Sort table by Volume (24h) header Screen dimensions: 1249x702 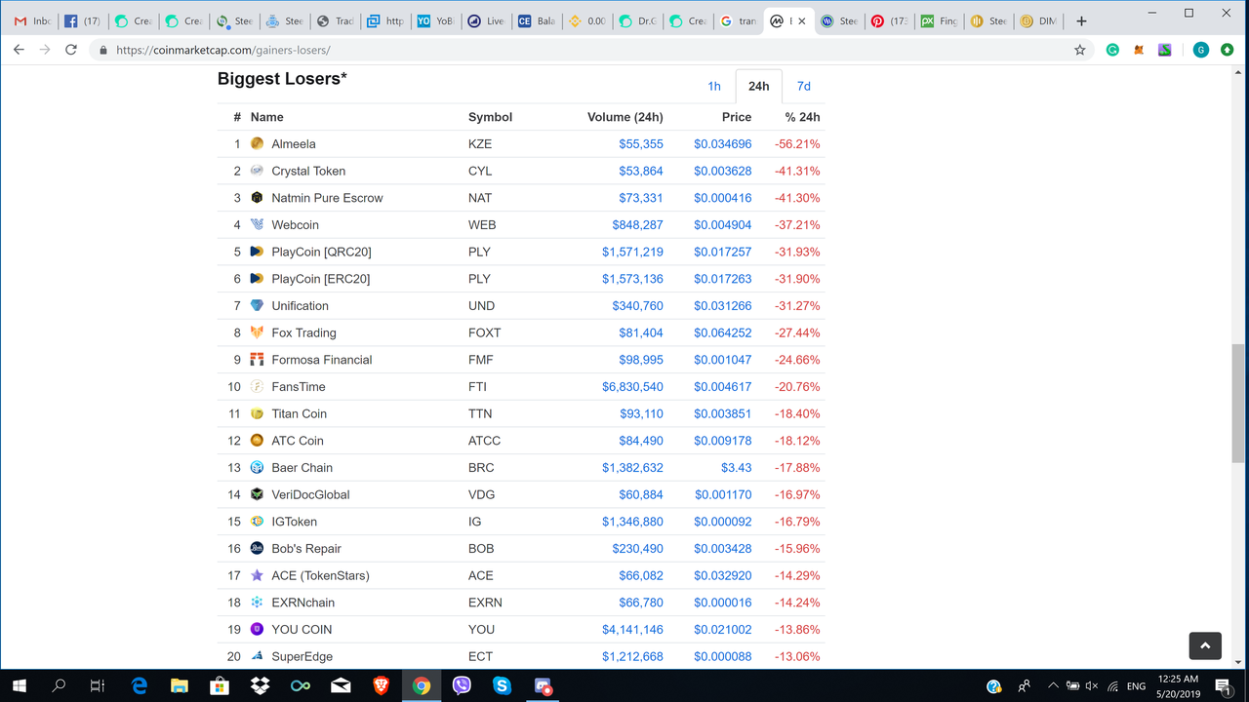624,117
